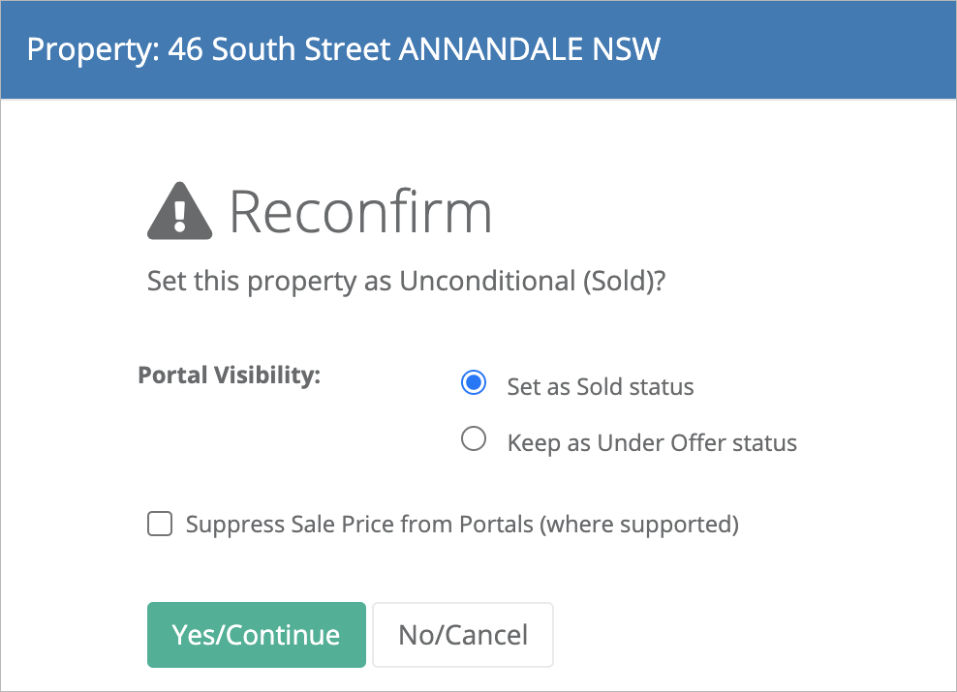Click the 'Set as Sold status' label text
This screenshot has width=957, height=692.
point(601,386)
